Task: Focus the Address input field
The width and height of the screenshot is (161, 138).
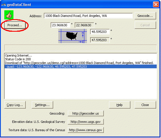Action: [x=88, y=16]
